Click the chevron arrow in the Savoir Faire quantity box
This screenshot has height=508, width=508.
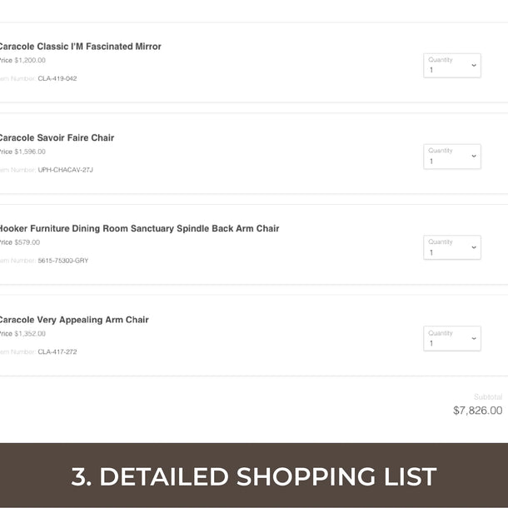click(474, 156)
